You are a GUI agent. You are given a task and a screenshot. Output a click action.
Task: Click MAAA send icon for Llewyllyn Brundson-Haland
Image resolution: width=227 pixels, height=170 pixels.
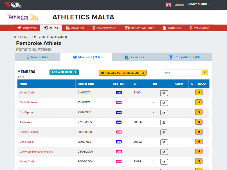click(x=199, y=151)
